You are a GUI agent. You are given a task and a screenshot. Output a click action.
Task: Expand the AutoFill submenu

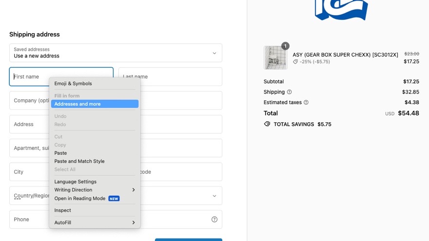coord(95,222)
